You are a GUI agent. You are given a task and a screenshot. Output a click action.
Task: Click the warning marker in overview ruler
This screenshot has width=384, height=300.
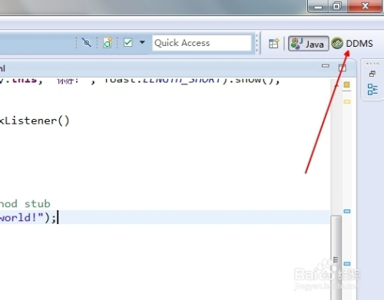[346, 84]
